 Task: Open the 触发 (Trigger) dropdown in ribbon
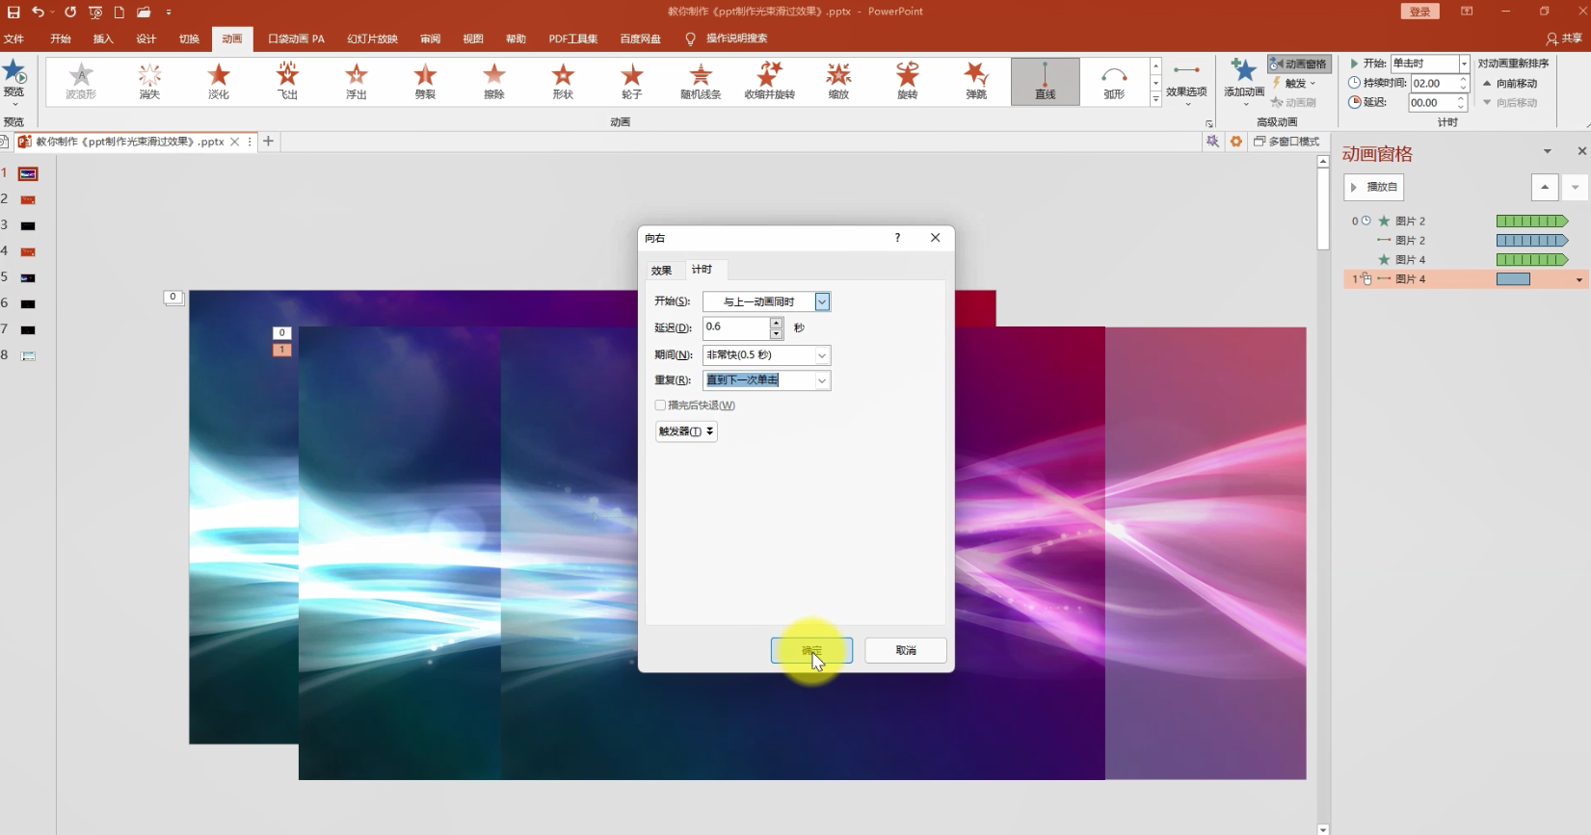point(1293,84)
